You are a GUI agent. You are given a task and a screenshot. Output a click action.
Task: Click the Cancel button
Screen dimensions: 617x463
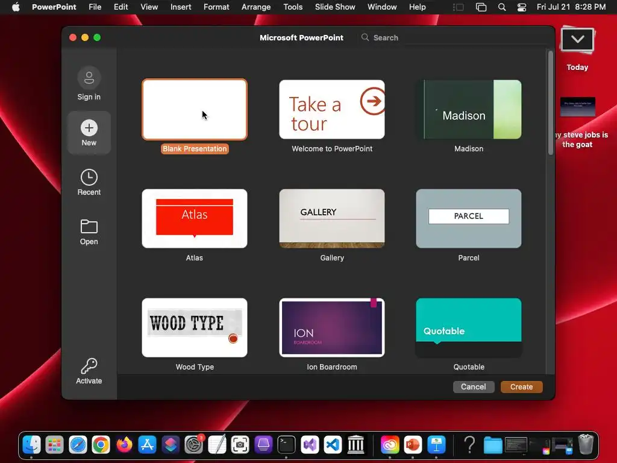(x=473, y=386)
